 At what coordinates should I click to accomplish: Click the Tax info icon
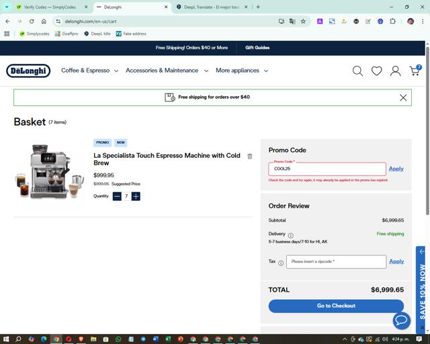point(281,263)
